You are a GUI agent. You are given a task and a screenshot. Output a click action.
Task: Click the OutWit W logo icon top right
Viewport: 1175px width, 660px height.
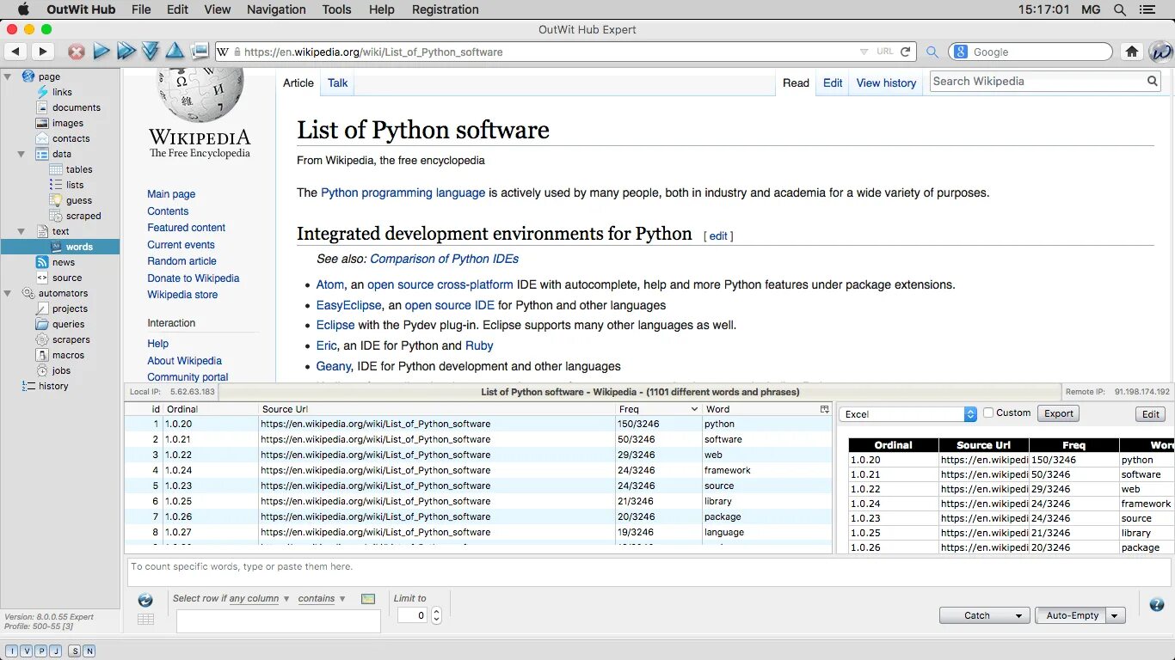[x=1160, y=52]
